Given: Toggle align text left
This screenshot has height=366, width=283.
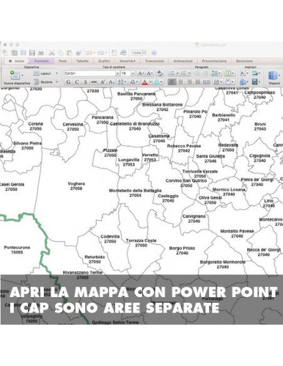Looking at the screenshot, I should (172, 82).
